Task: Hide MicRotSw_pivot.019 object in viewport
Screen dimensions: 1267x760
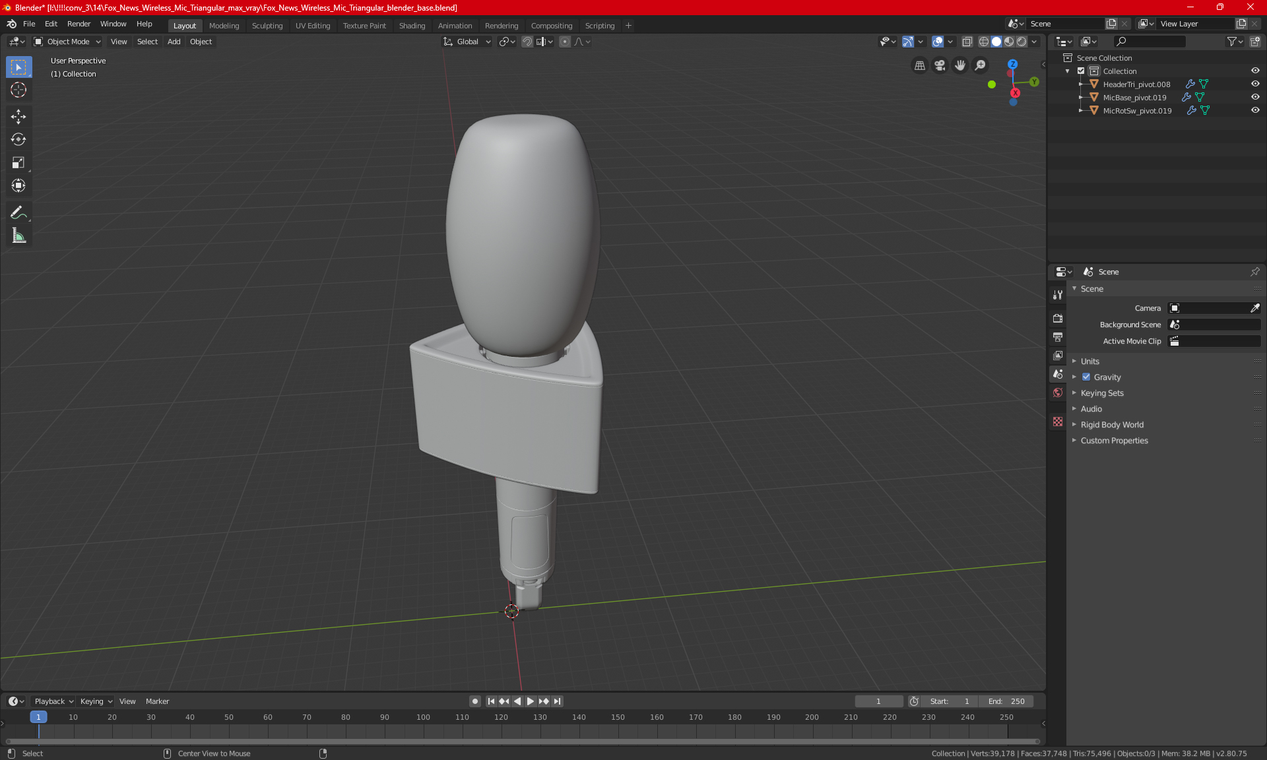Action: (x=1255, y=111)
